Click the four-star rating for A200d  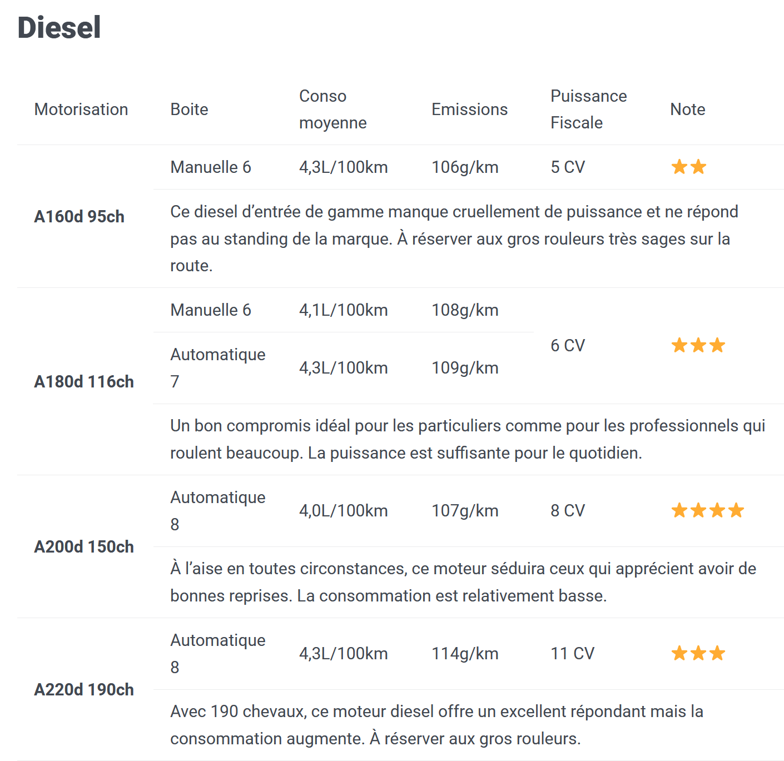[x=707, y=510]
